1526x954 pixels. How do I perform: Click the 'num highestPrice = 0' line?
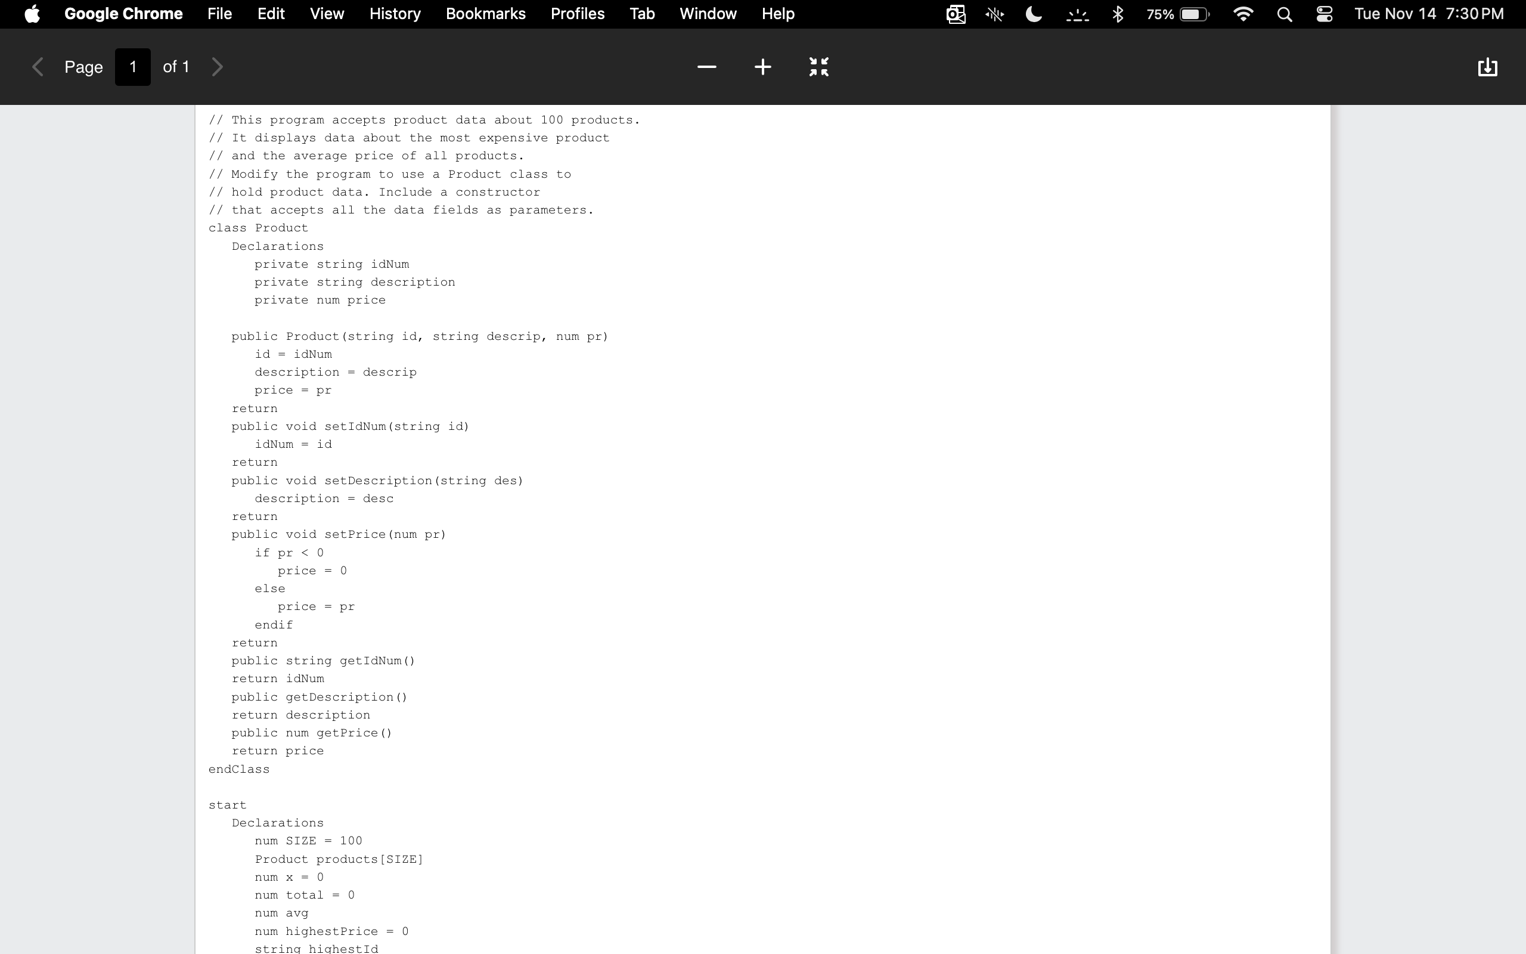coord(331,931)
